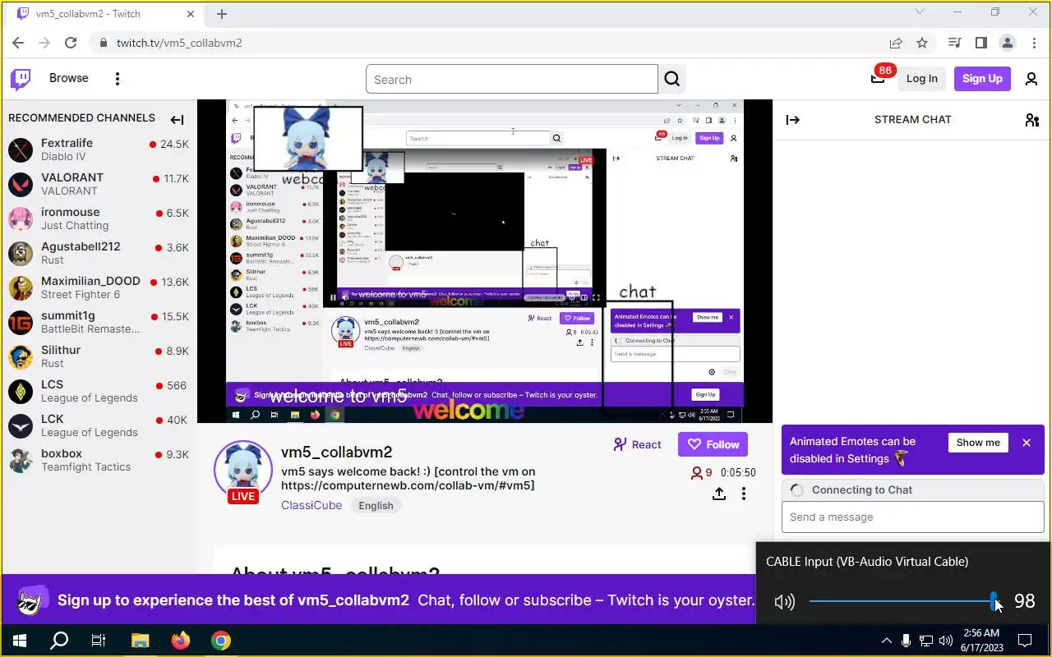1052x657 pixels.
Task: Click the volume slider track
Action: (903, 602)
